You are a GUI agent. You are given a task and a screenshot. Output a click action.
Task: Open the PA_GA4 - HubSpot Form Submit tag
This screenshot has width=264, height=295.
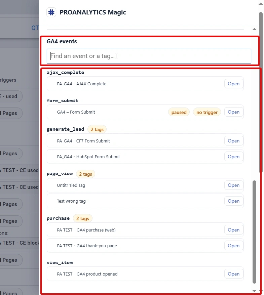(233, 157)
